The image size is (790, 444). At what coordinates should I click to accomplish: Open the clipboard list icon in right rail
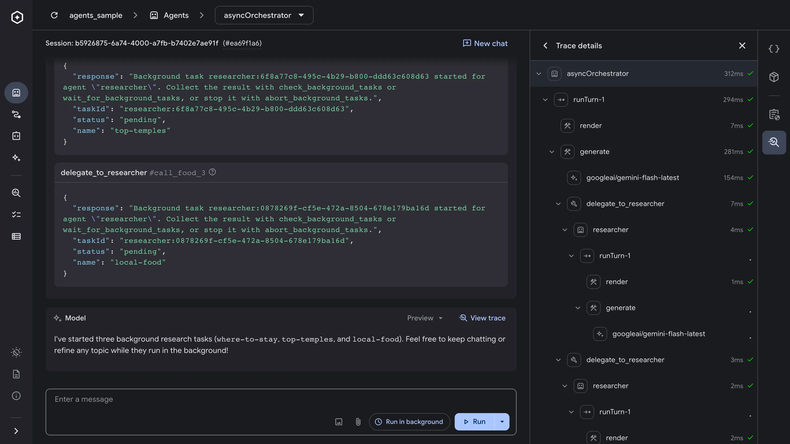774,115
